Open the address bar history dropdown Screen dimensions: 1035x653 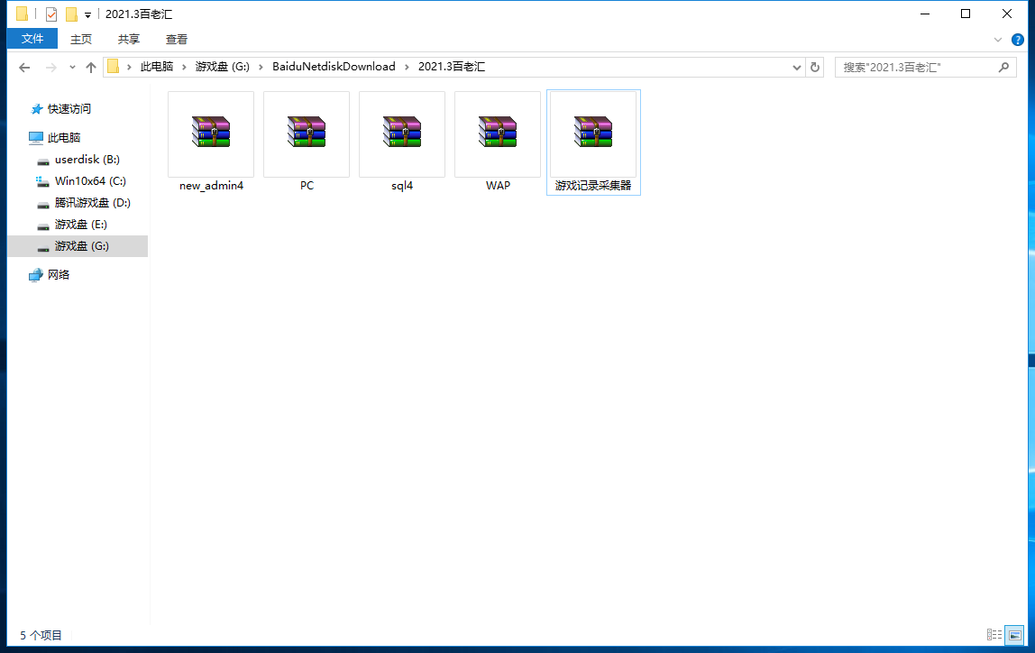(x=797, y=67)
